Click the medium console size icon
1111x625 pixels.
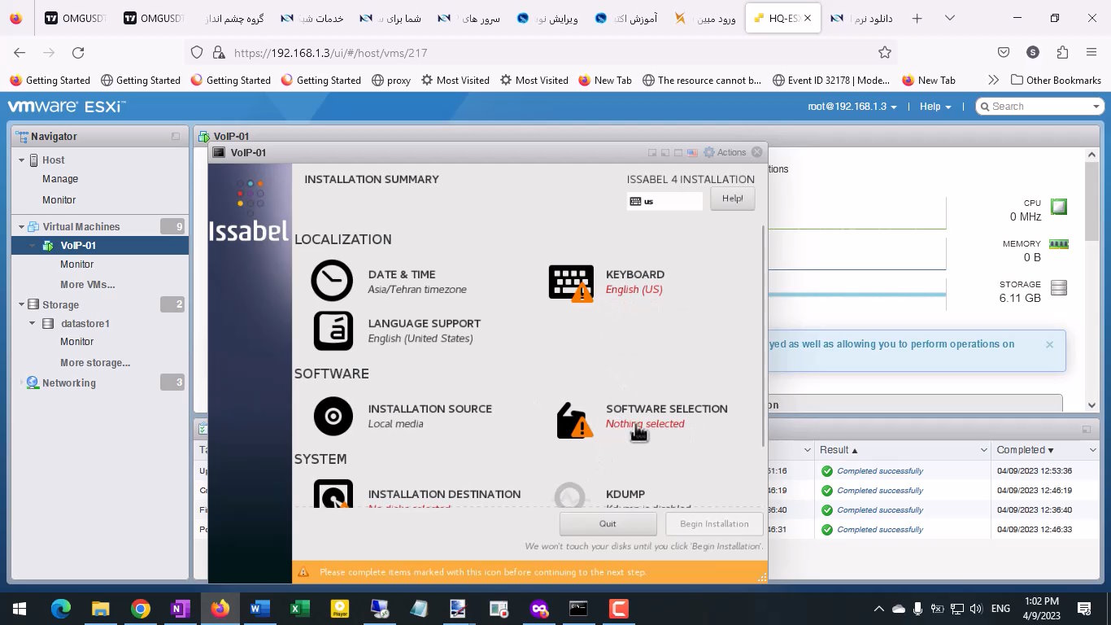[x=664, y=152]
